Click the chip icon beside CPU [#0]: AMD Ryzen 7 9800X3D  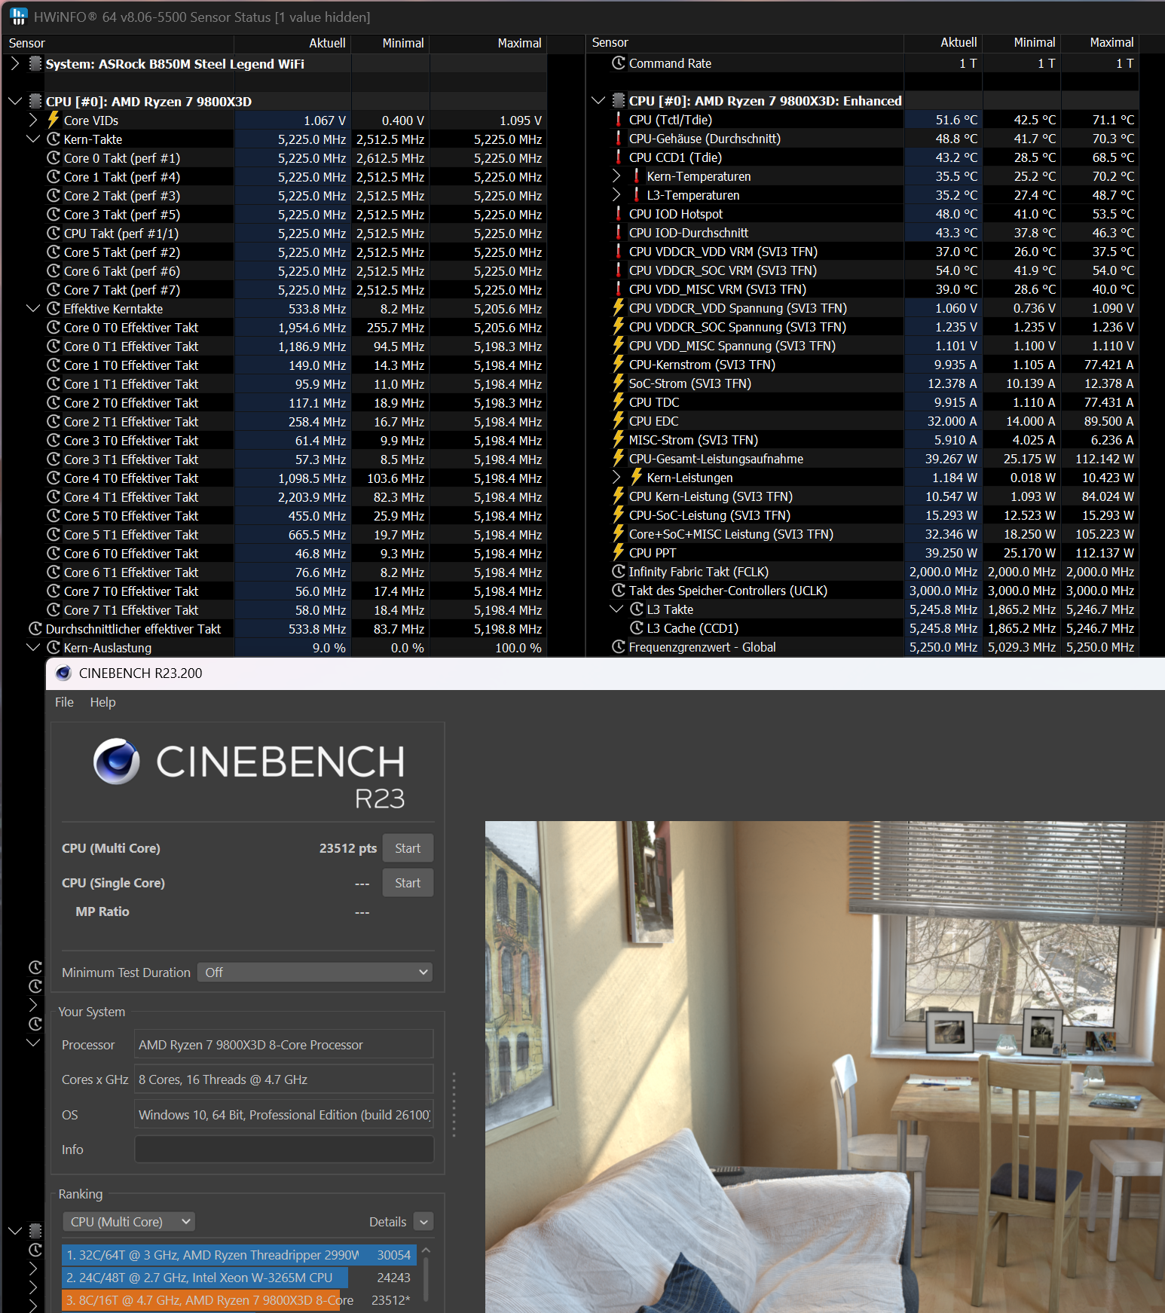(x=35, y=101)
